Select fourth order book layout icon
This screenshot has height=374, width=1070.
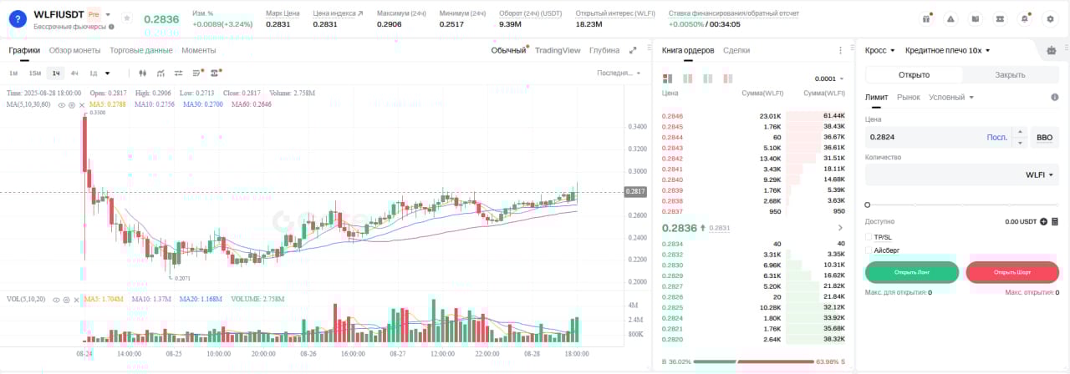point(729,78)
